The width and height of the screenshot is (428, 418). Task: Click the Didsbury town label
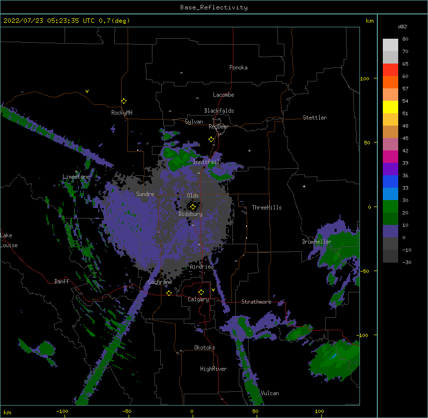191,214
